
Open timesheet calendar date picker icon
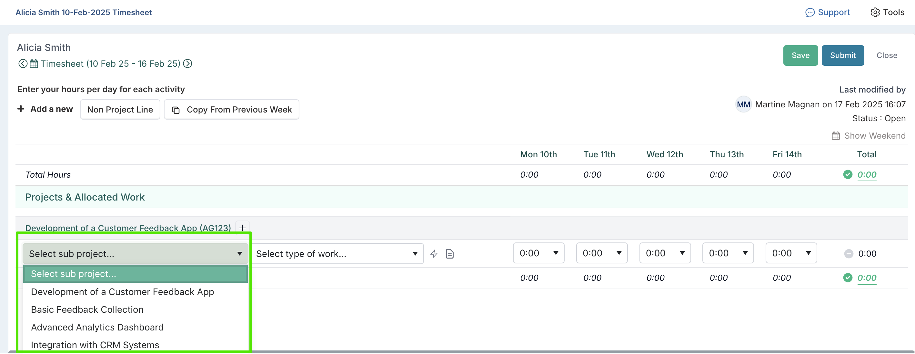click(x=34, y=64)
